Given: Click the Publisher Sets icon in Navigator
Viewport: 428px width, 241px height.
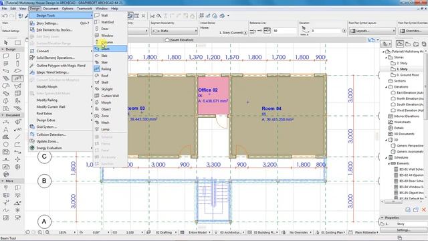Looking at the screenshot, I should pyautogui.click(x=423, y=44).
